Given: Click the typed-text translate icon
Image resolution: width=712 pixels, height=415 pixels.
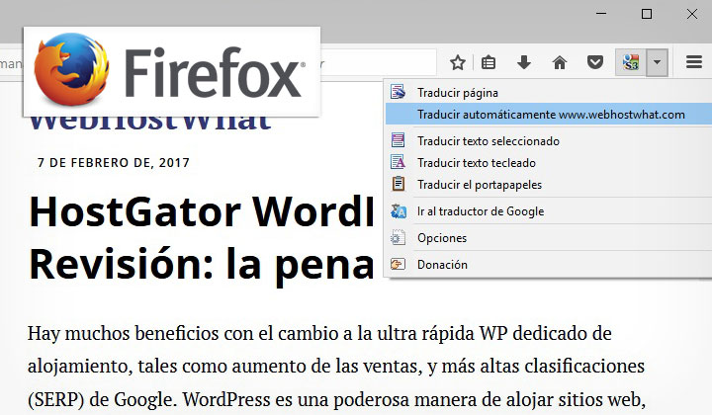Looking at the screenshot, I should (x=398, y=162).
